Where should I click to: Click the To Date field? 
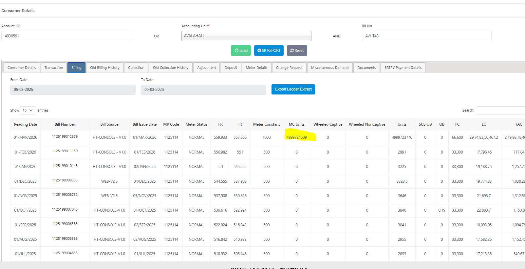(203, 90)
